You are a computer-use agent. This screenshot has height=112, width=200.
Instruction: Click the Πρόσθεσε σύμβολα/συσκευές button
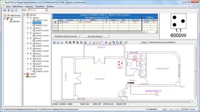66,36
